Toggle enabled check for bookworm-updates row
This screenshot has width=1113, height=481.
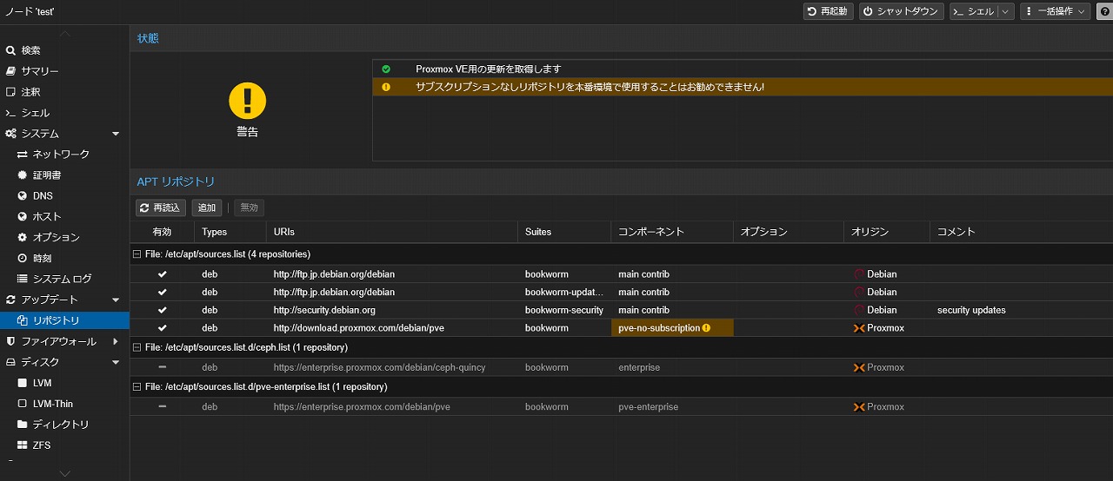(x=162, y=293)
